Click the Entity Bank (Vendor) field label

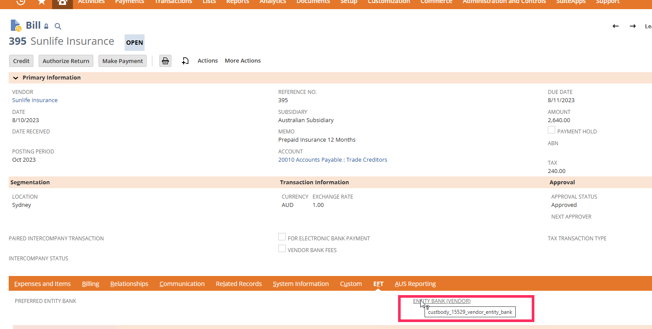441,301
